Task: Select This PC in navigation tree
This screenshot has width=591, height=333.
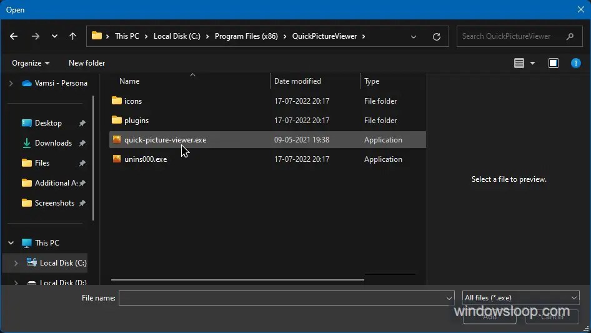Action: (41, 243)
